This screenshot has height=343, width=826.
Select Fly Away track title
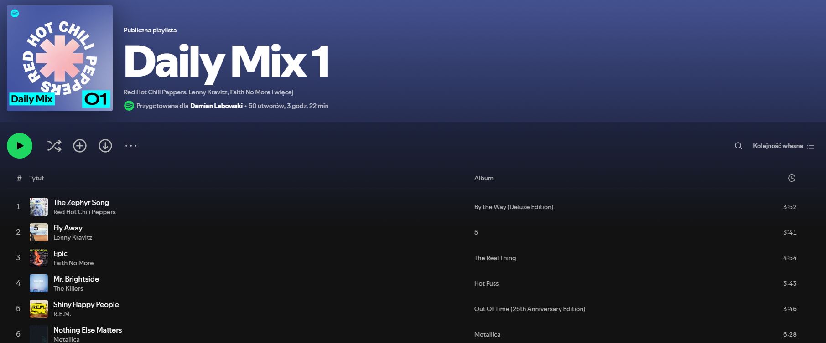point(68,228)
